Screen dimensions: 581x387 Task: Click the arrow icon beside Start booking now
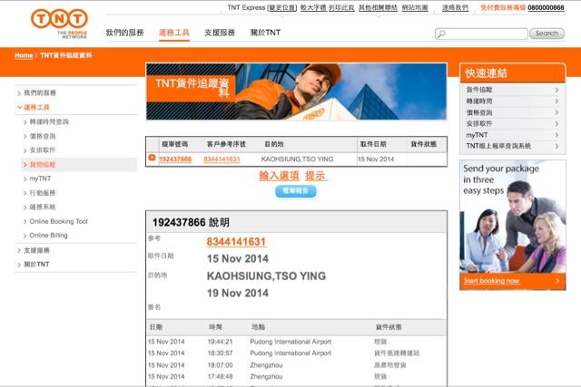click(x=557, y=281)
